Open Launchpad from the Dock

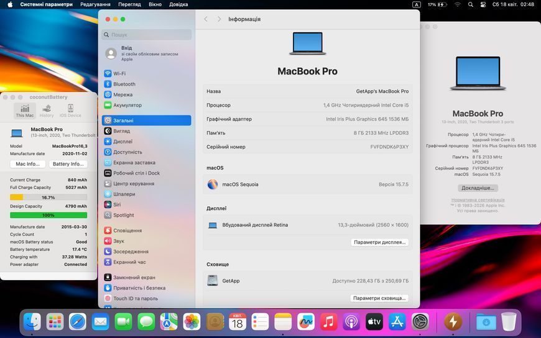(x=55, y=322)
